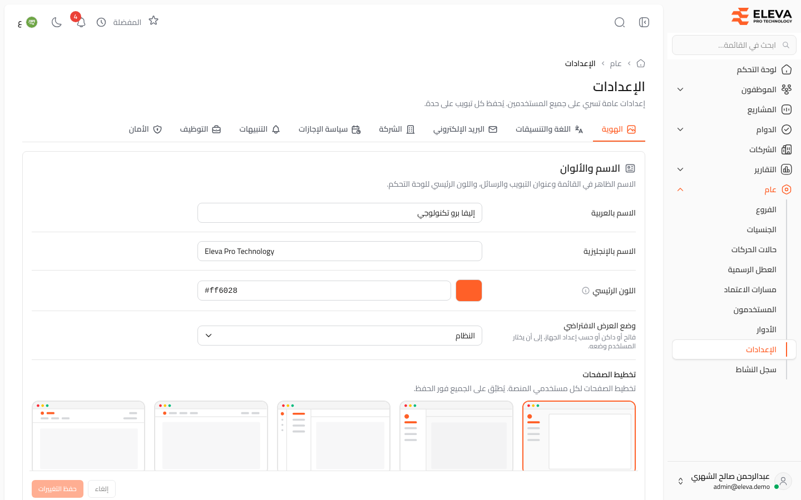Click the orange primary color swatch
This screenshot has width=801, height=500.
[469, 291]
